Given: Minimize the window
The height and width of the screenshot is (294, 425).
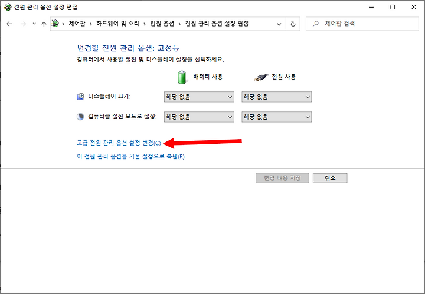Looking at the screenshot, I should click(371, 7).
